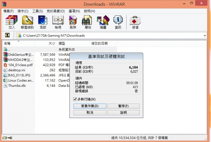Click the 加入 (Add) toolbar icon
The width and height of the screenshot is (211, 142).
pos(11,22)
